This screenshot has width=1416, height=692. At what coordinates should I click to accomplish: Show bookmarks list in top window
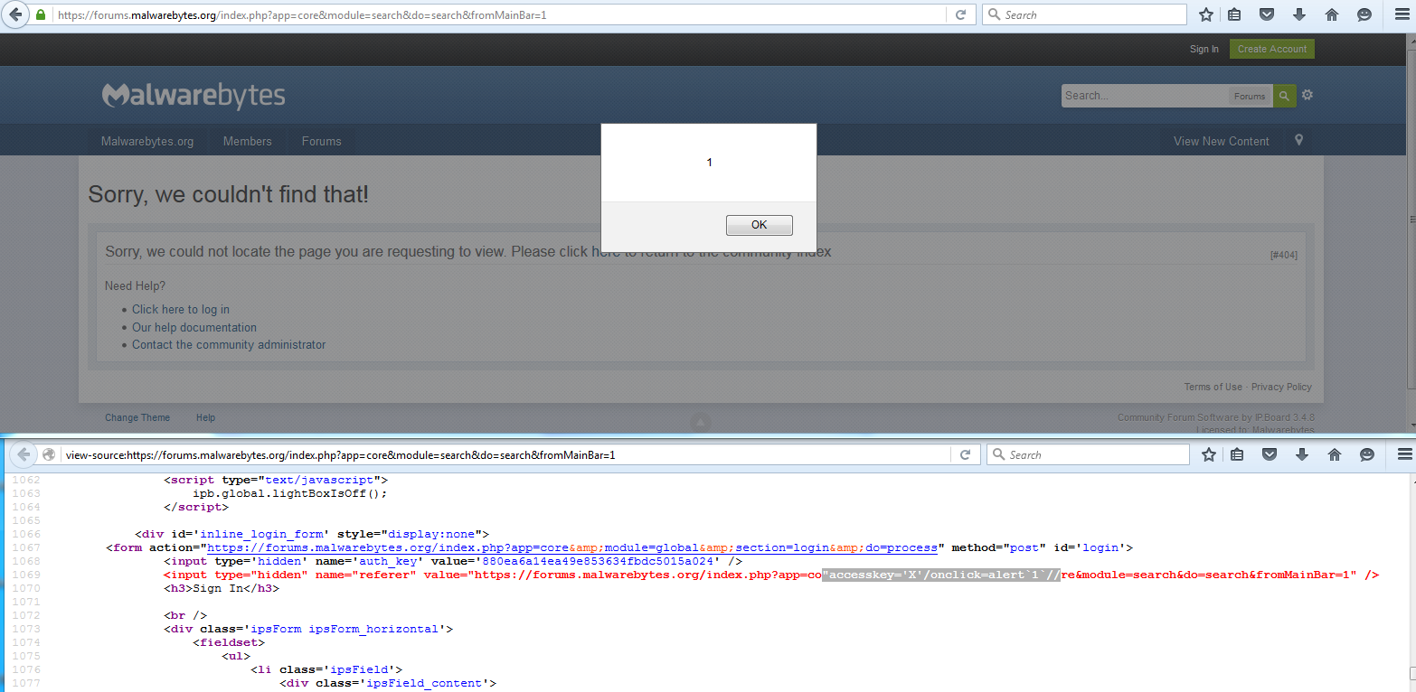(x=1235, y=14)
